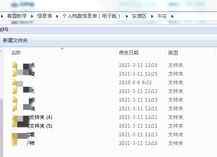Select folder icon dated 2021-3-11 12:18
217x157 pixels.
(14, 65)
